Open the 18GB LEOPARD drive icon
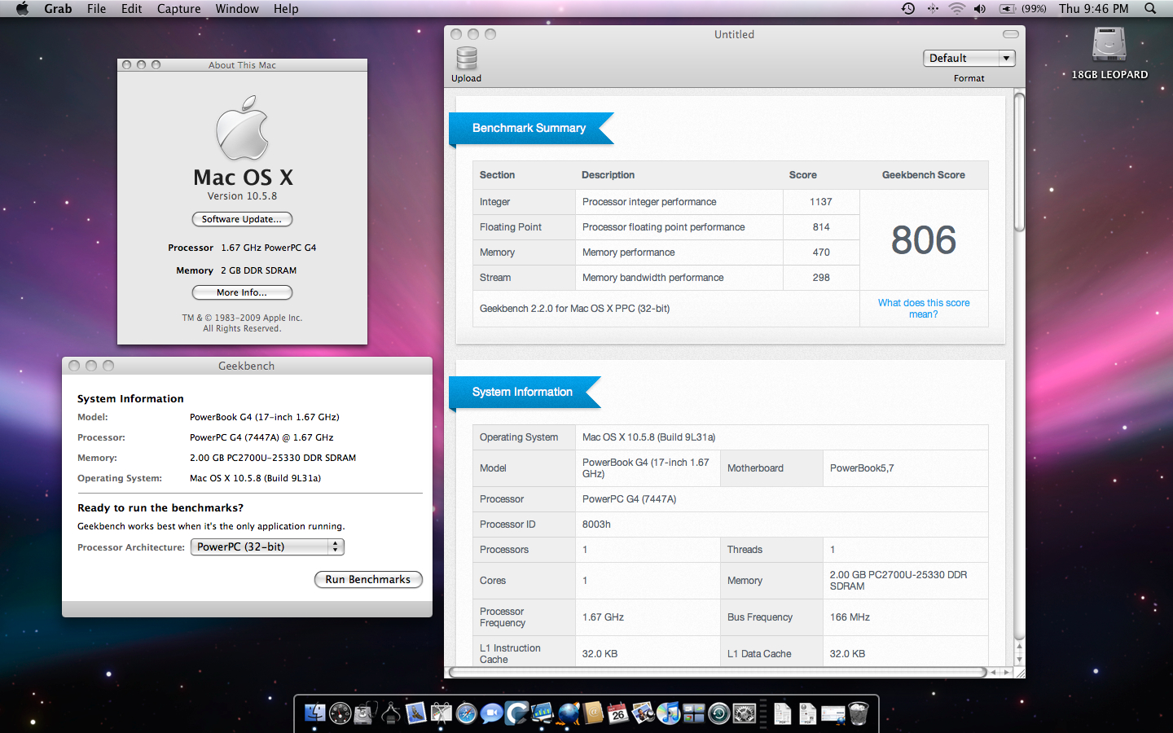 (1109, 46)
